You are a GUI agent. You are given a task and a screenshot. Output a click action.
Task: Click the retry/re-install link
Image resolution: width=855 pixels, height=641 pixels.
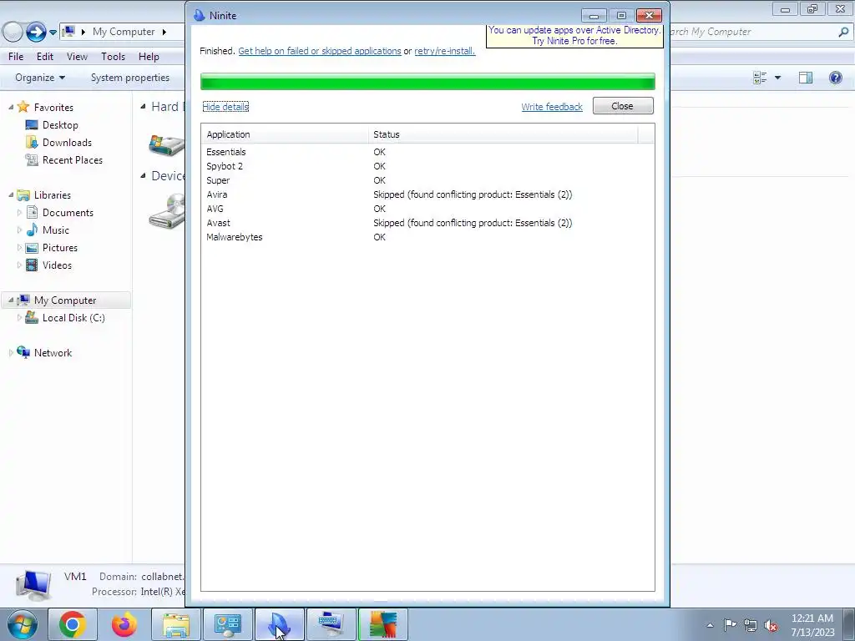(x=444, y=51)
